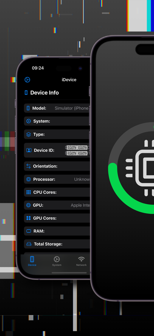Screen dimensions: 154x336
Task: Click the blurred Device ID value
Action: [x=77, y=150]
